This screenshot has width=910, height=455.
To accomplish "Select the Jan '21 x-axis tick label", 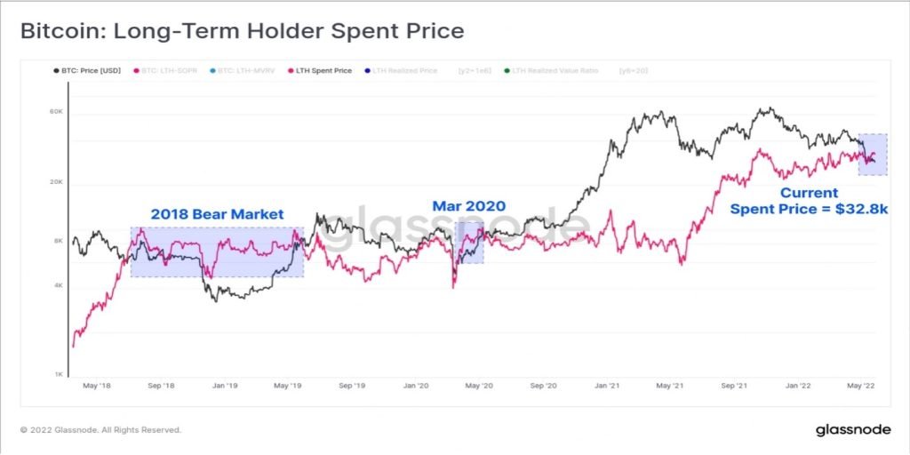I will click(x=608, y=386).
